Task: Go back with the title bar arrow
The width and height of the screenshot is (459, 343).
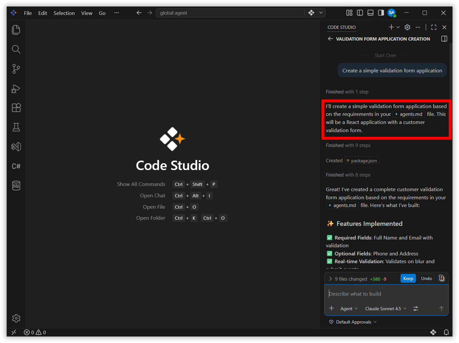Action: pos(139,13)
